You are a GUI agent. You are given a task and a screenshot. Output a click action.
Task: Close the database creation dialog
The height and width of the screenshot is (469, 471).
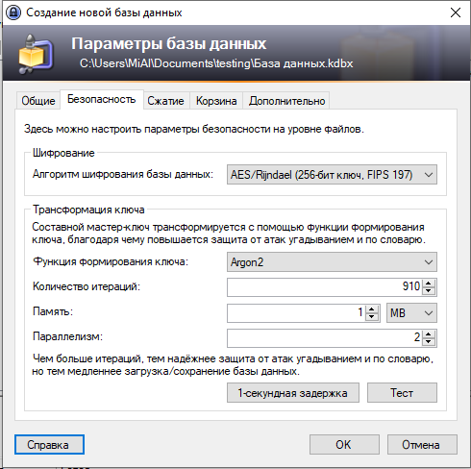click(x=456, y=12)
